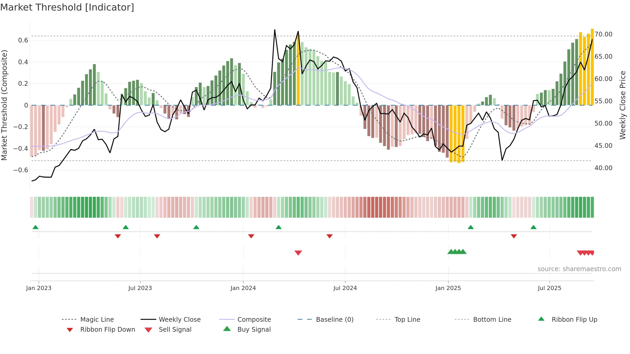
Task: Toggle the Ribbon Flip Up legend entry
Action: click(x=568, y=319)
